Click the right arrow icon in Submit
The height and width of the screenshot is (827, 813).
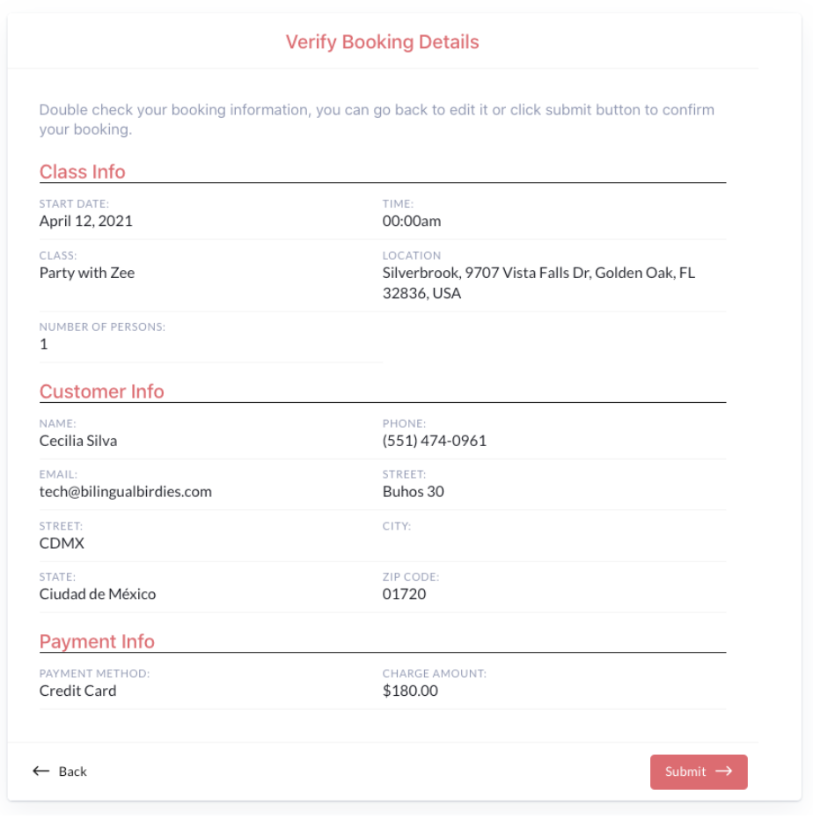(724, 771)
